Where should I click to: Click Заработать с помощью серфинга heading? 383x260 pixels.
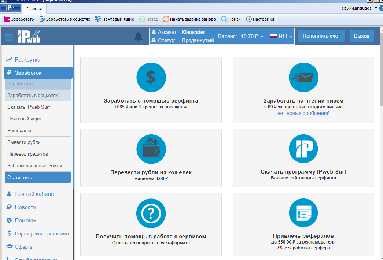[151, 101]
